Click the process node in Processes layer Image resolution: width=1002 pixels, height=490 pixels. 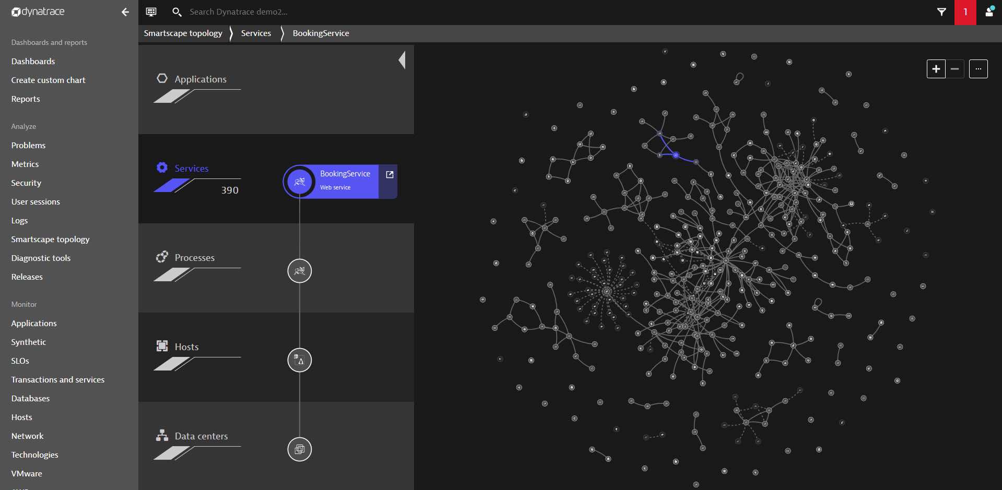[x=300, y=271]
